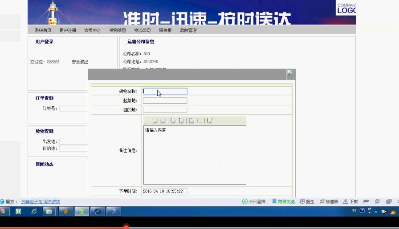Open the 系统首页 menu item
399x229 pixels.
click(x=43, y=30)
